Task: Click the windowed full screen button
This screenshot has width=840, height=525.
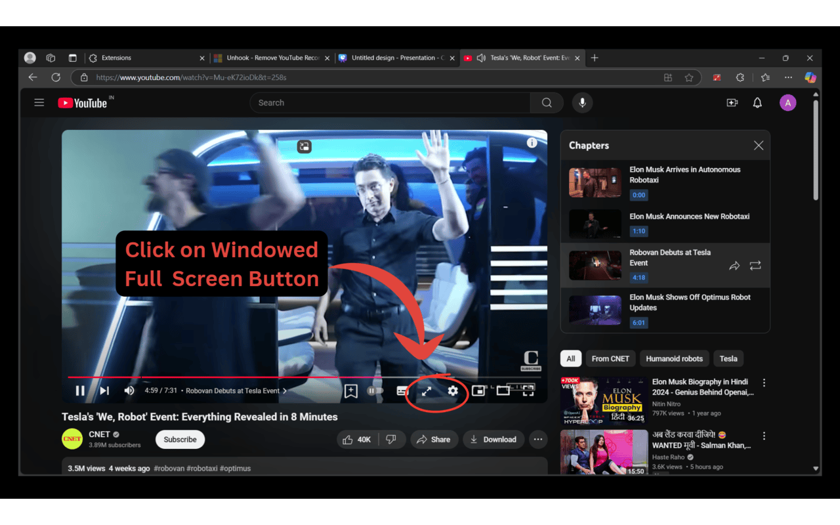Action: click(x=427, y=391)
